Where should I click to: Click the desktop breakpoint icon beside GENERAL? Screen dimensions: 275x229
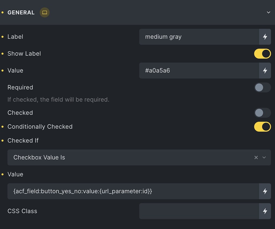[x=45, y=12]
